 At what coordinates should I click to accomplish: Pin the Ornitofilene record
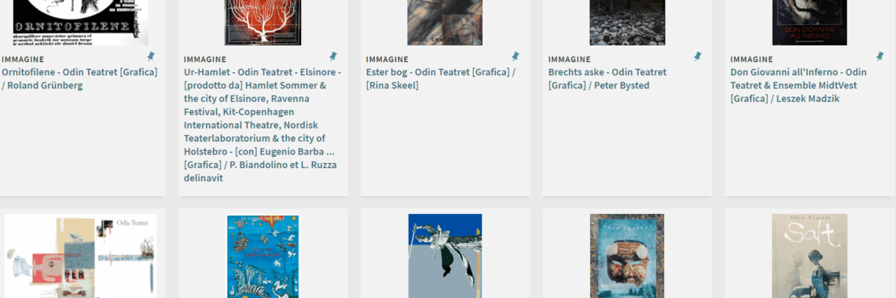151,56
